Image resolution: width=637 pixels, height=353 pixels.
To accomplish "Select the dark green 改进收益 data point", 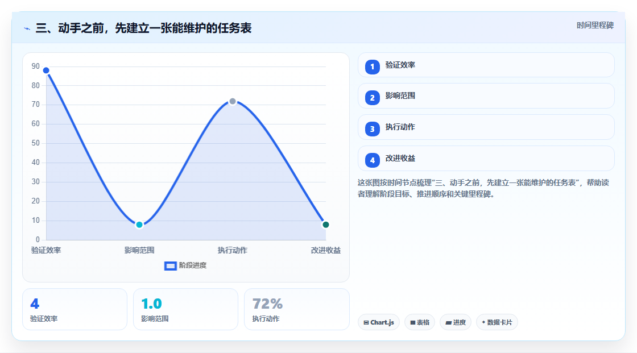I will [x=325, y=225].
